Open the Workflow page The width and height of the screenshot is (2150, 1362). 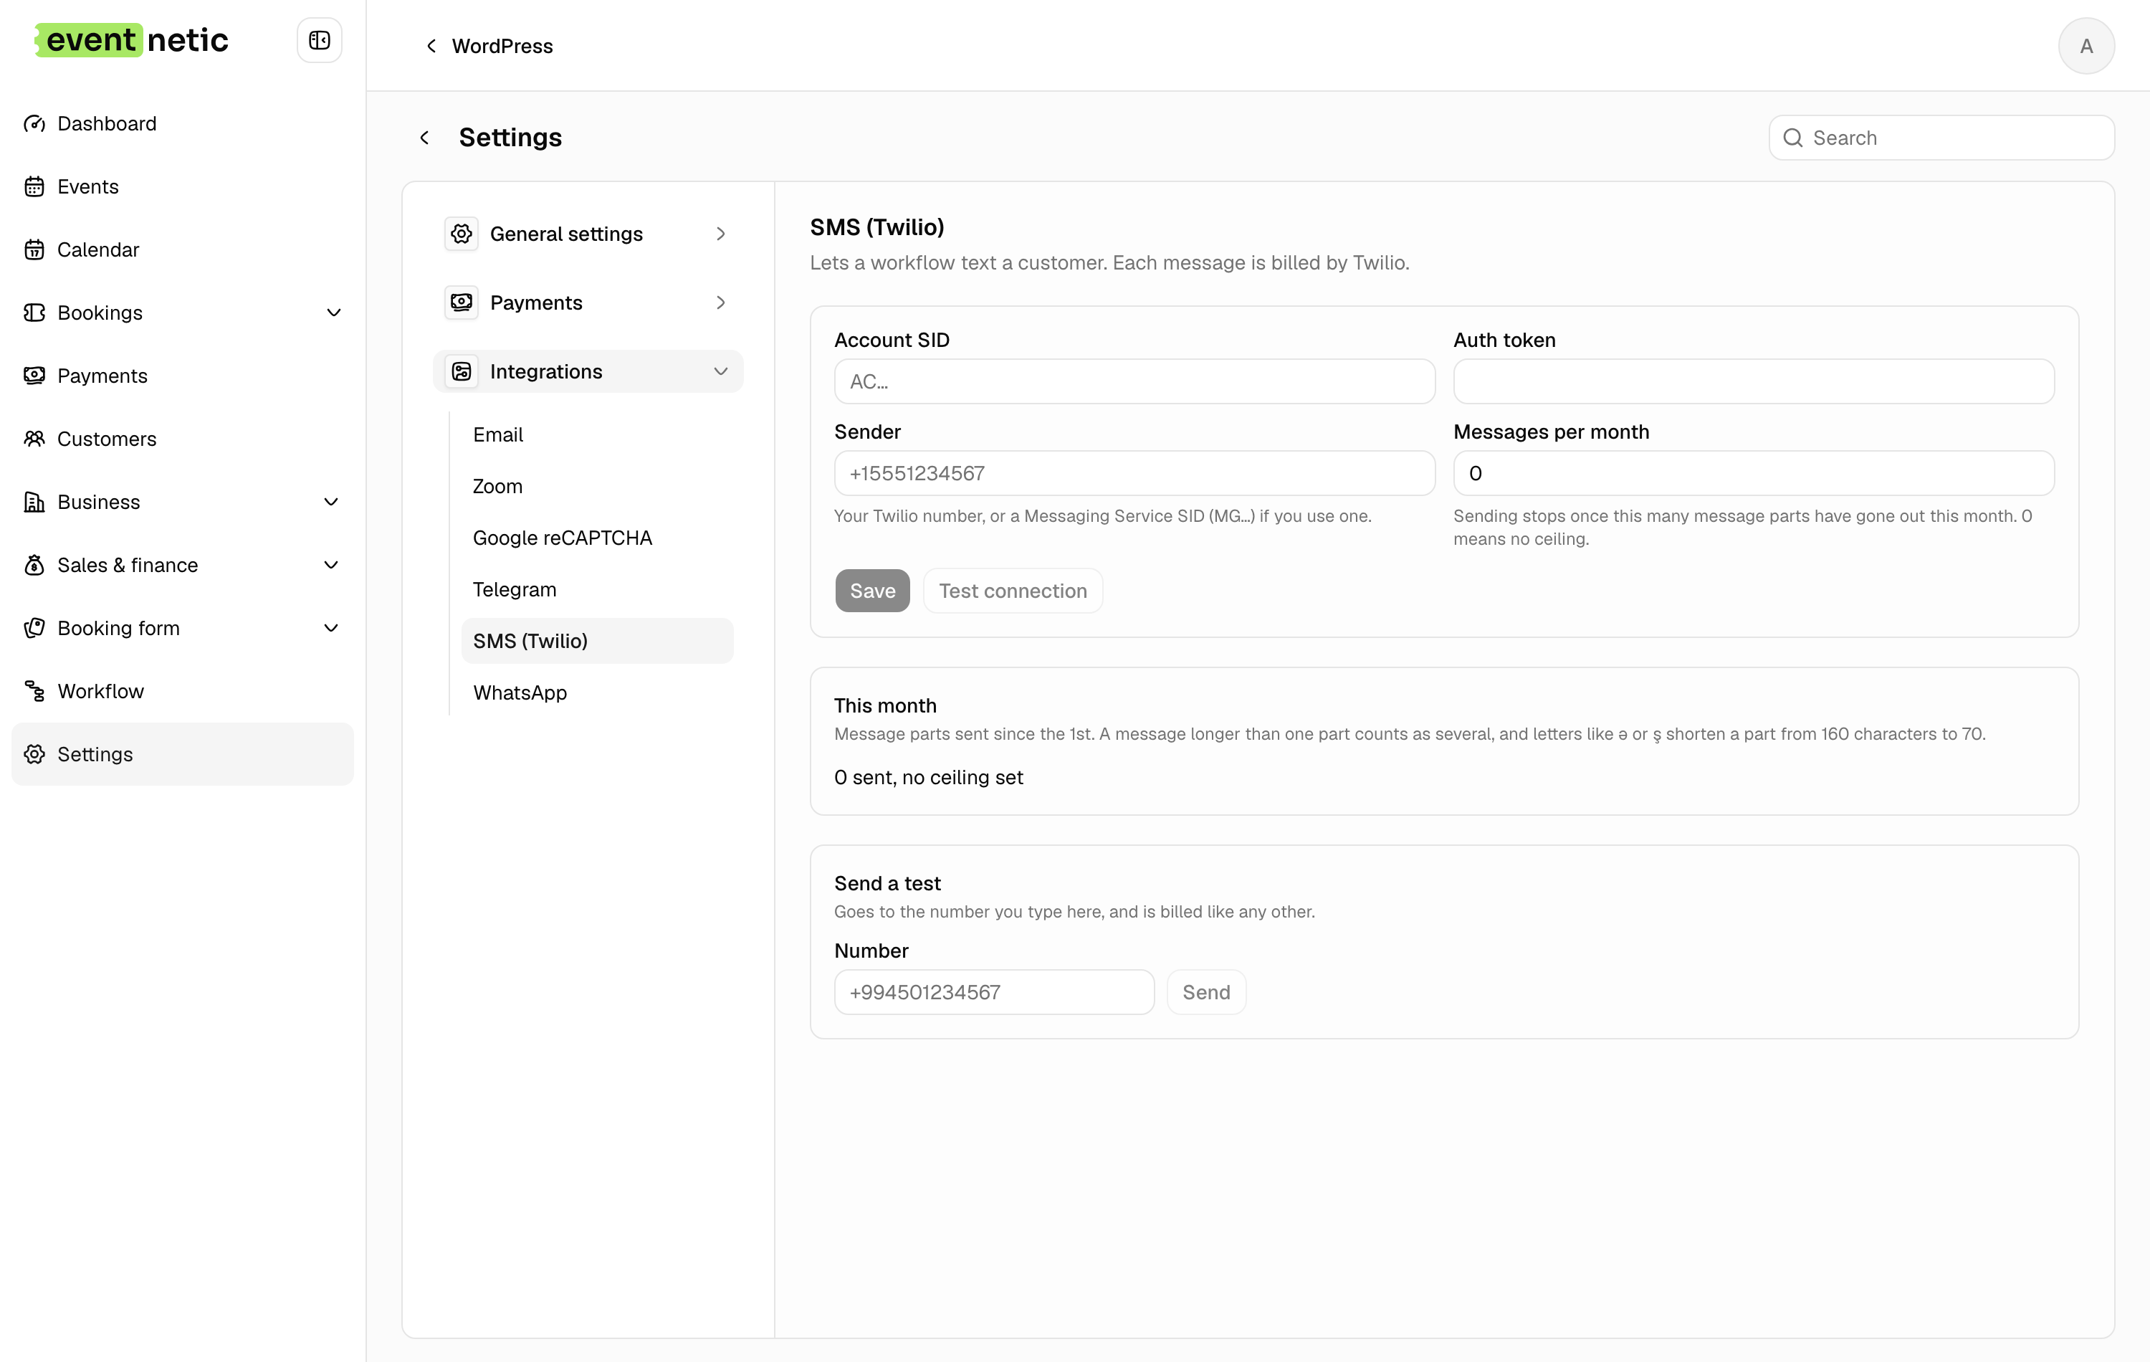click(x=182, y=691)
